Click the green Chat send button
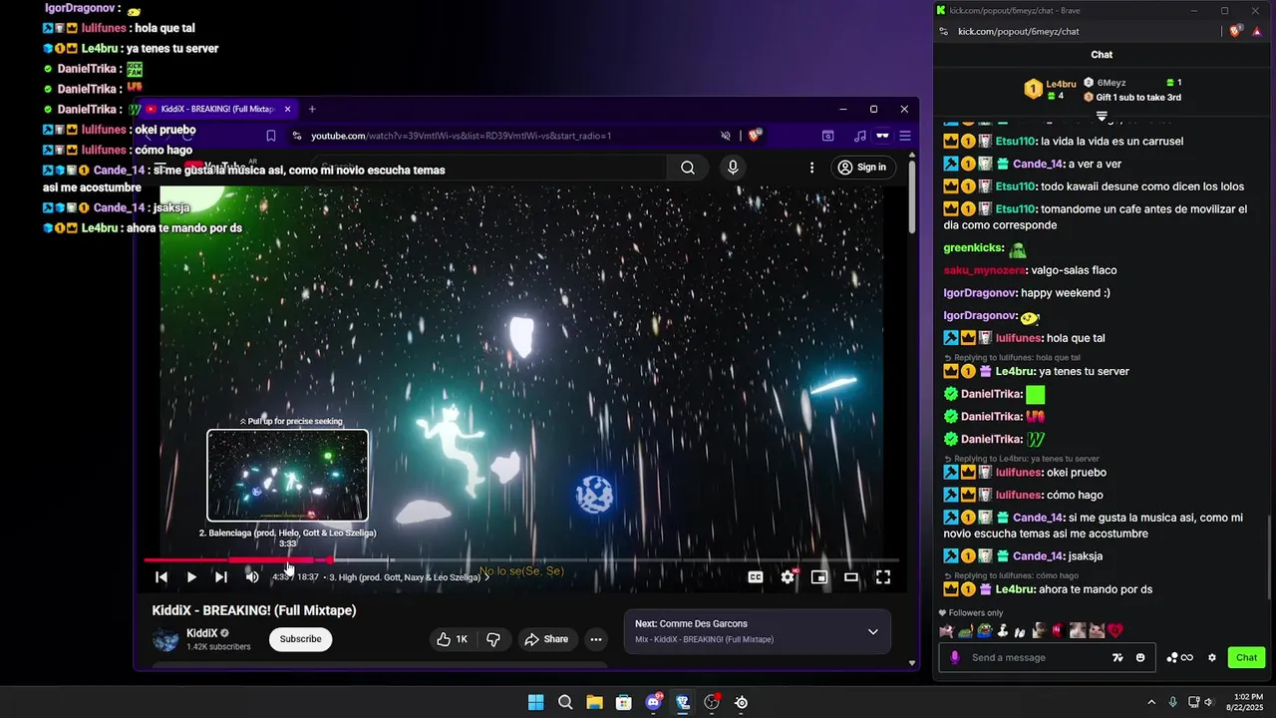The image size is (1276, 718). click(1246, 657)
